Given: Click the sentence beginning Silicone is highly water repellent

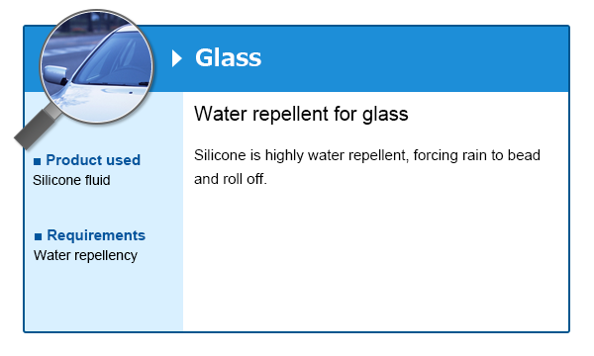Looking at the screenshot, I should click(367, 155).
